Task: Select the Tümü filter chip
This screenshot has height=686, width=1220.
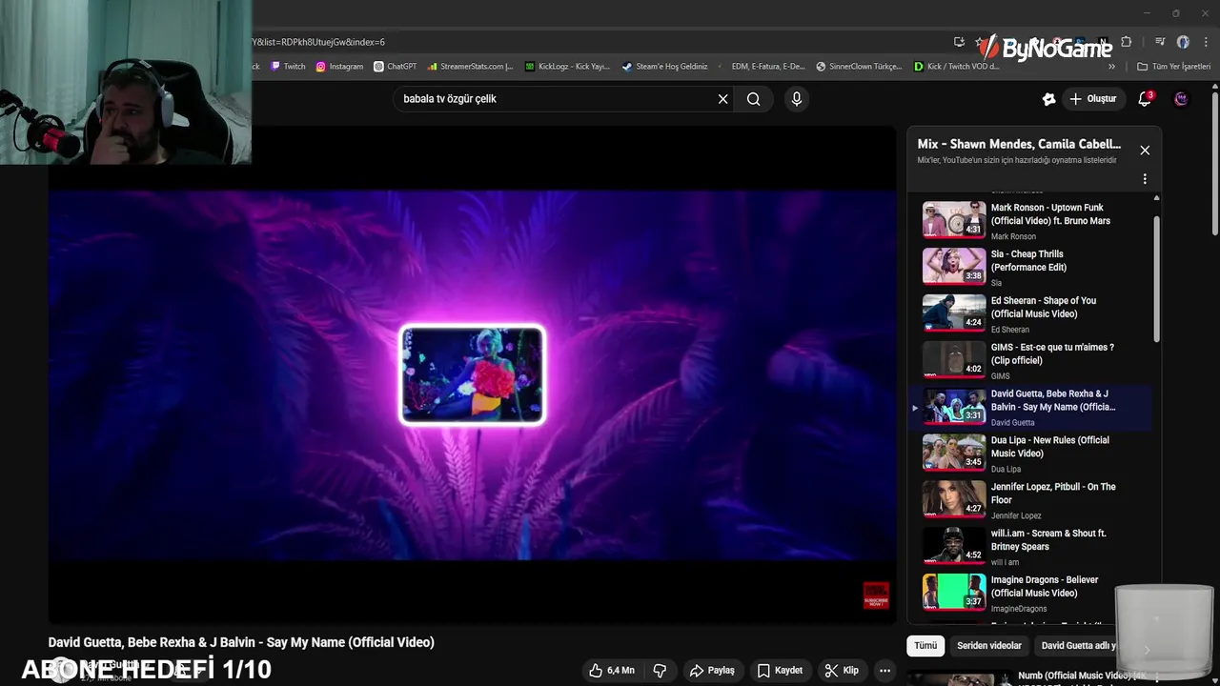Action: pos(925,646)
